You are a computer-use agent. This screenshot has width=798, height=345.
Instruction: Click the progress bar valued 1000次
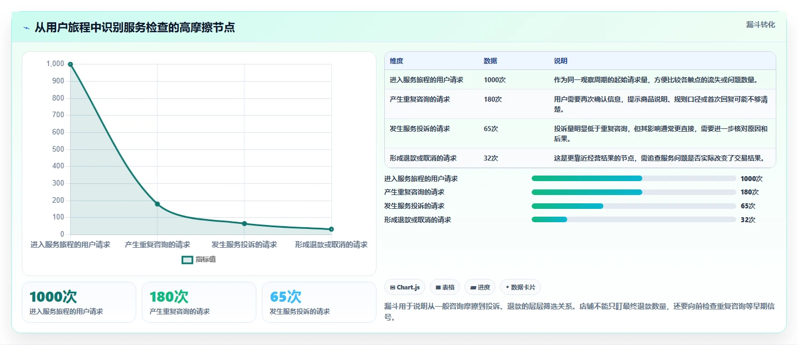point(634,178)
